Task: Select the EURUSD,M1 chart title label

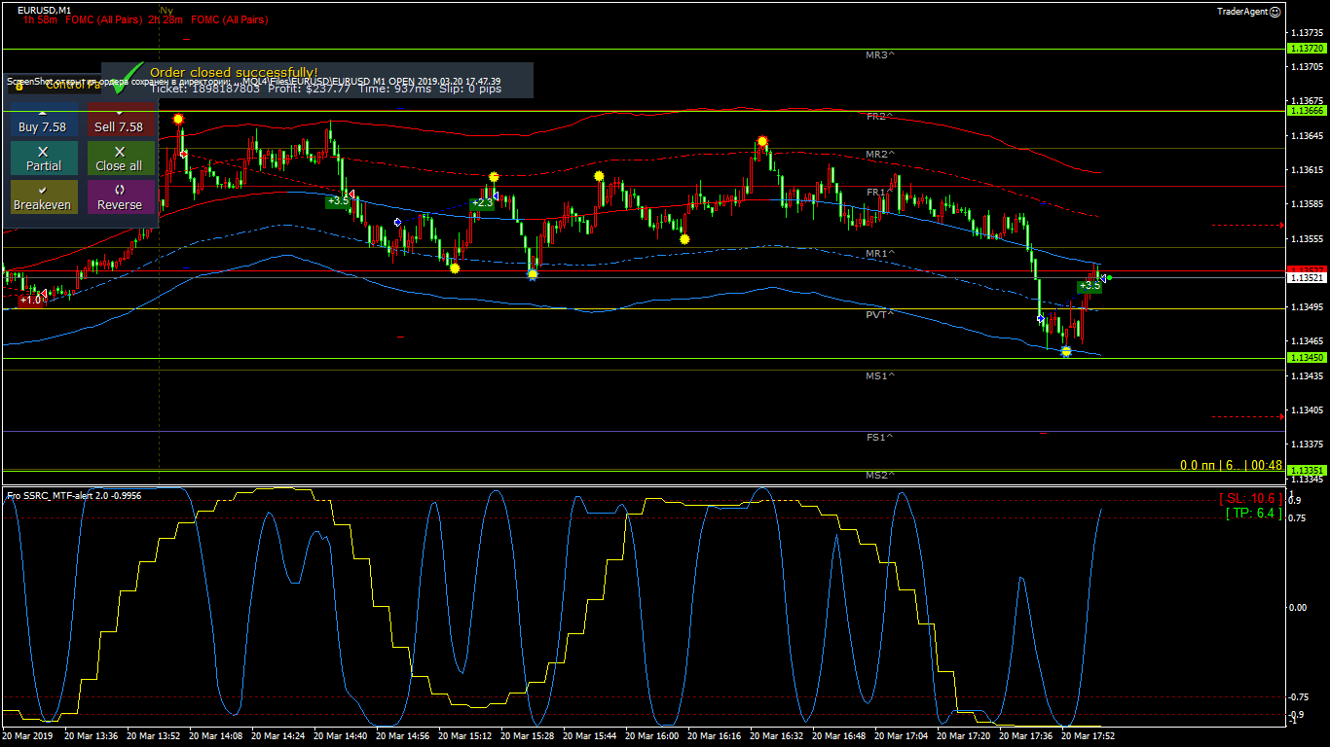Action: [44, 10]
